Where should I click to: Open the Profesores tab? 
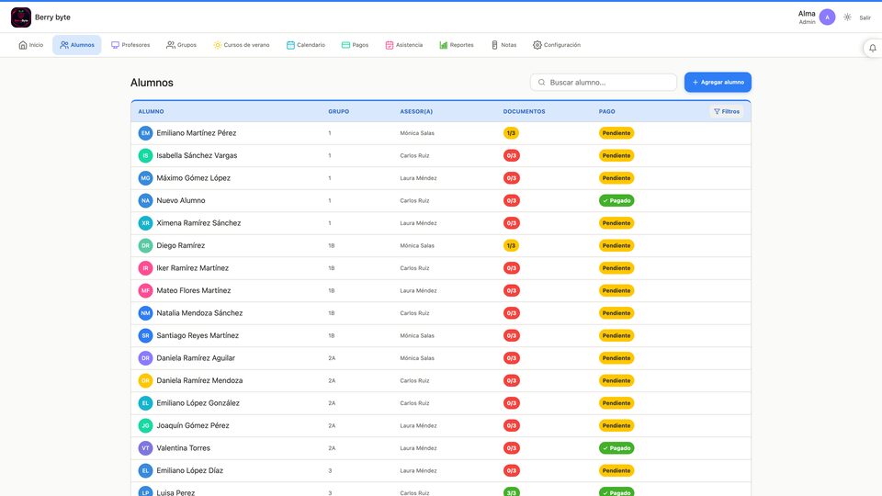click(x=130, y=45)
